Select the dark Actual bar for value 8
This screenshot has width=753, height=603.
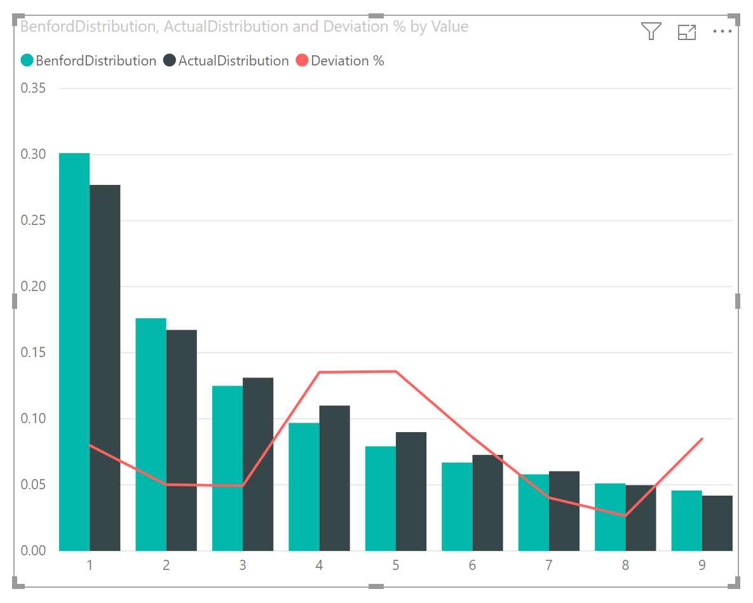pos(641,518)
